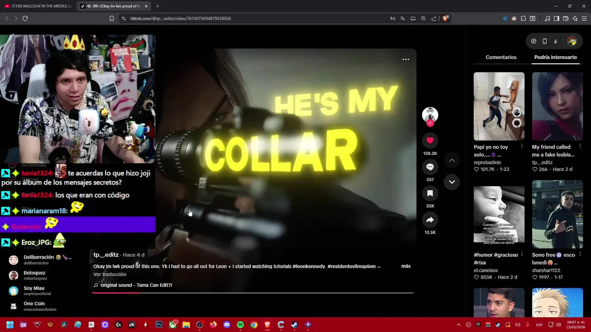Open the original sound - Tama Can Edit link

click(x=136, y=285)
